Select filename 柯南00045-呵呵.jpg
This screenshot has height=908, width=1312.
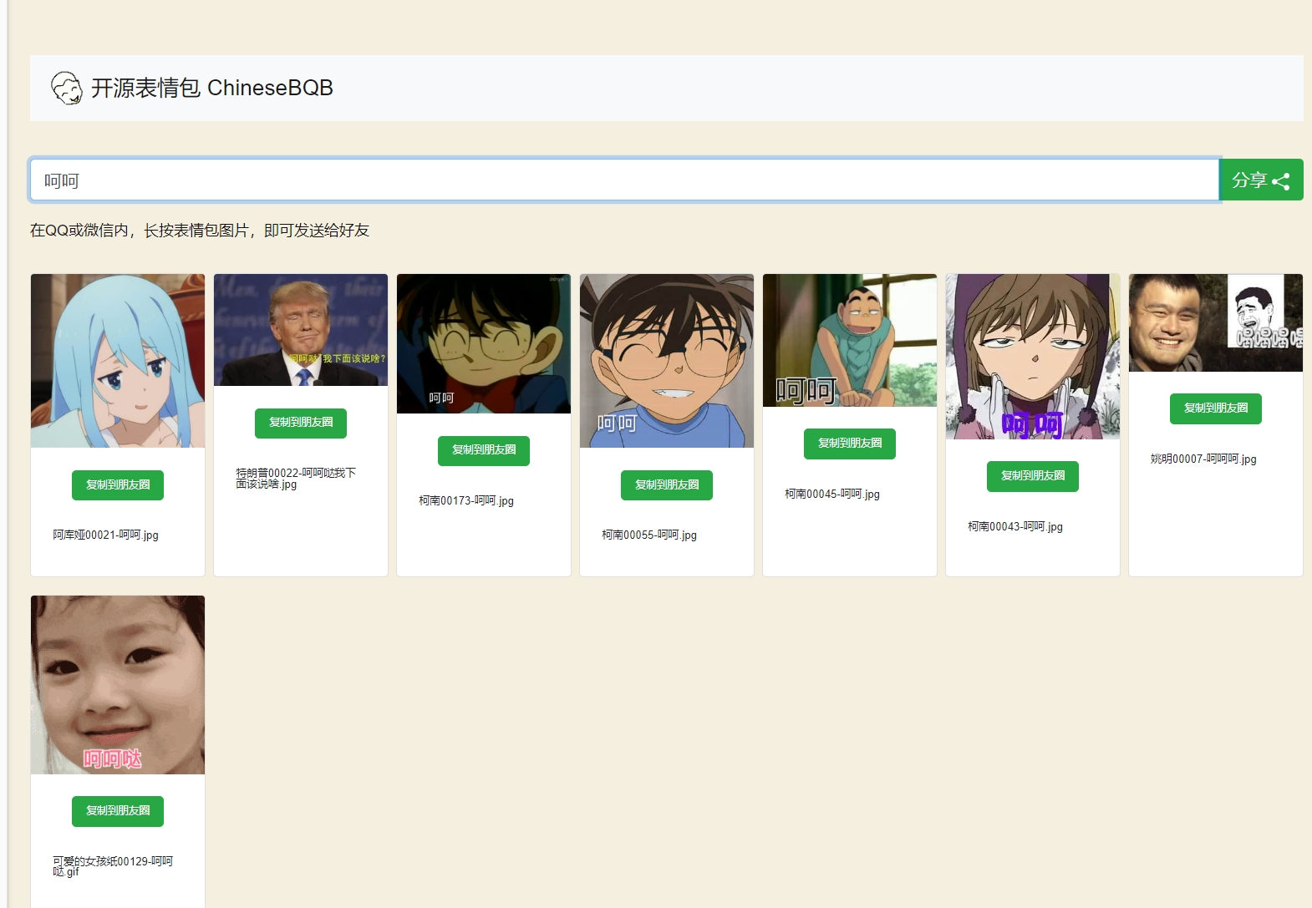[x=832, y=495]
